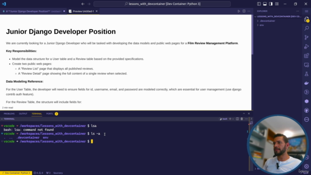Open the Remote Explorer view

pyautogui.click(x=307, y=65)
